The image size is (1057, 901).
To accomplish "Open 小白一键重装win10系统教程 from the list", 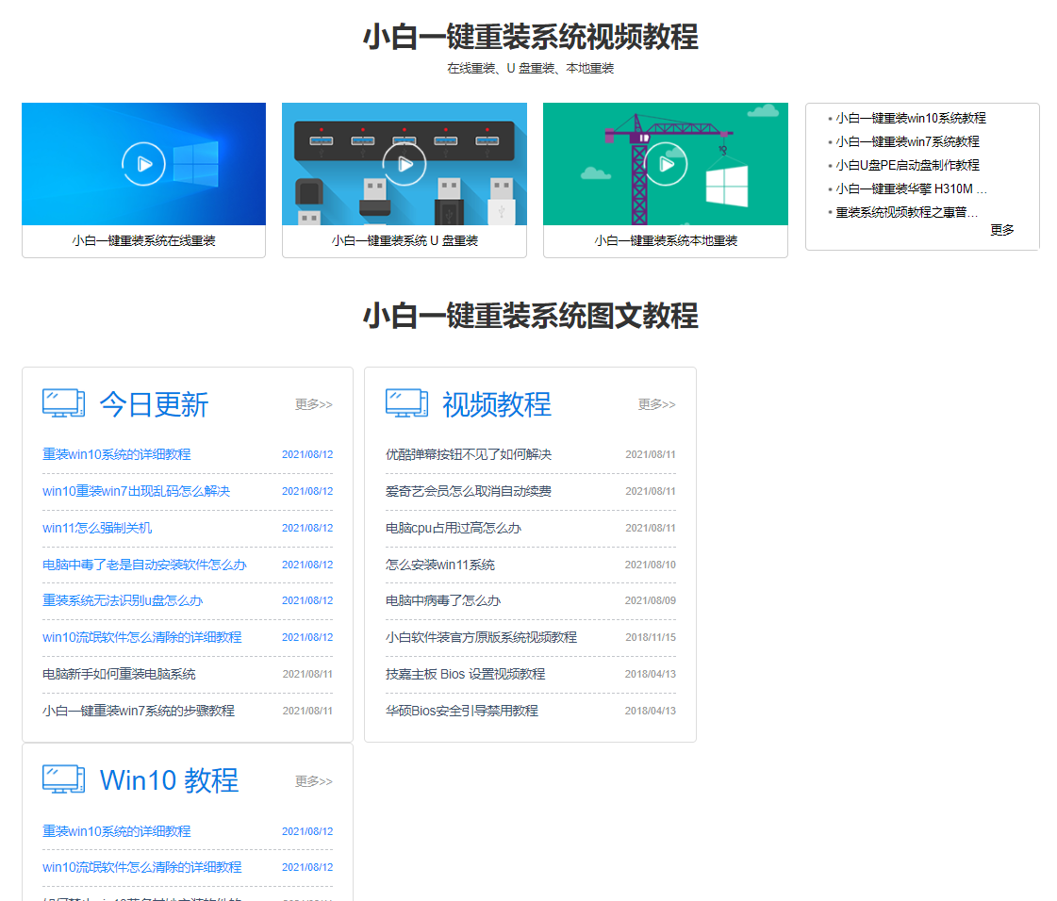I will tap(910, 118).
